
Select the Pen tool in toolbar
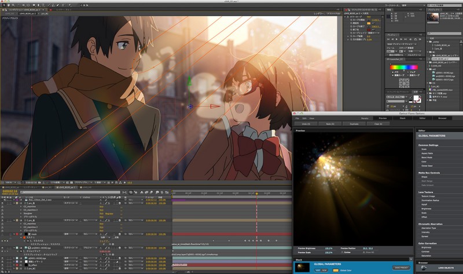(x=39, y=5)
